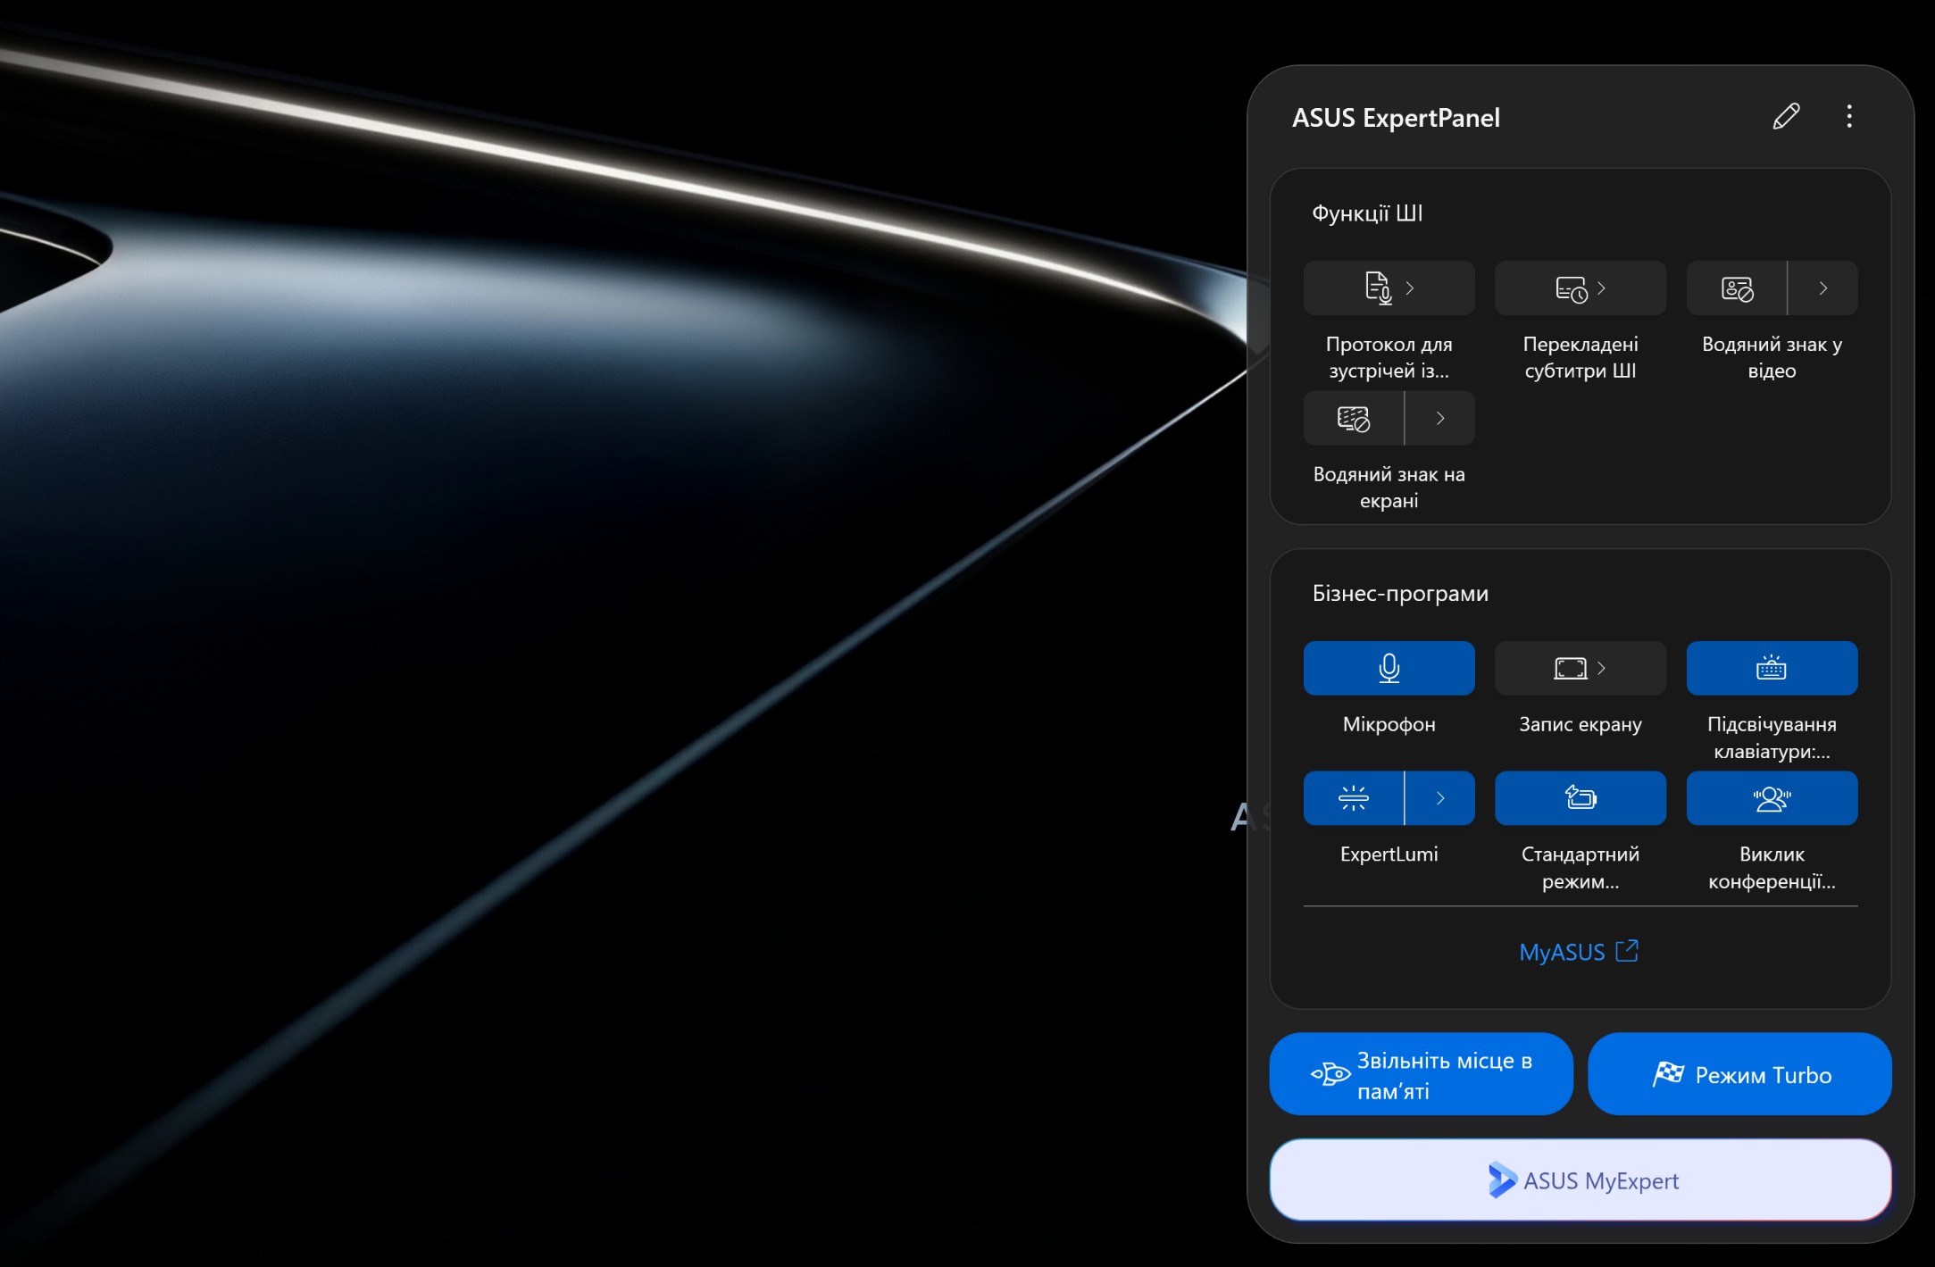
Task: Open the MyASUS external link
Action: click(1579, 952)
